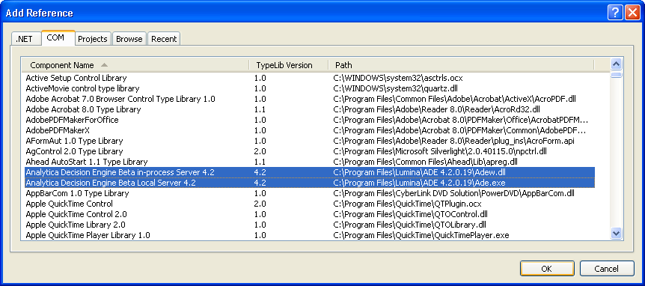The height and width of the screenshot is (286, 645).
Task: Switch to the Browse tab
Action: coord(129,39)
